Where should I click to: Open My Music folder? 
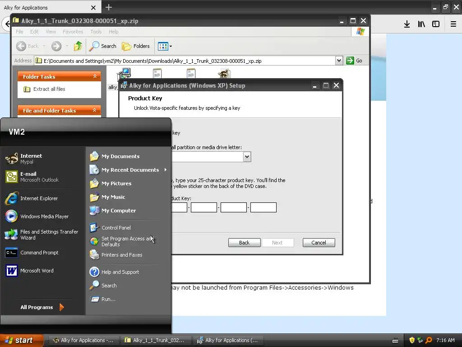pyautogui.click(x=107, y=197)
